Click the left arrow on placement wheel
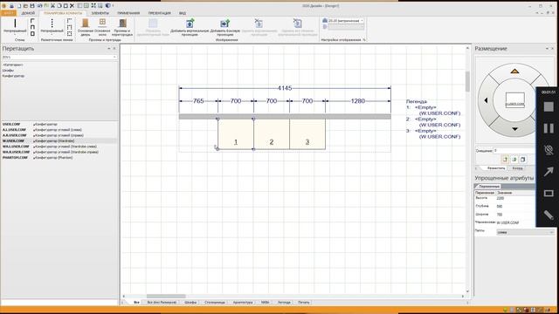Screen dimensions: 559x314 tap(486, 100)
